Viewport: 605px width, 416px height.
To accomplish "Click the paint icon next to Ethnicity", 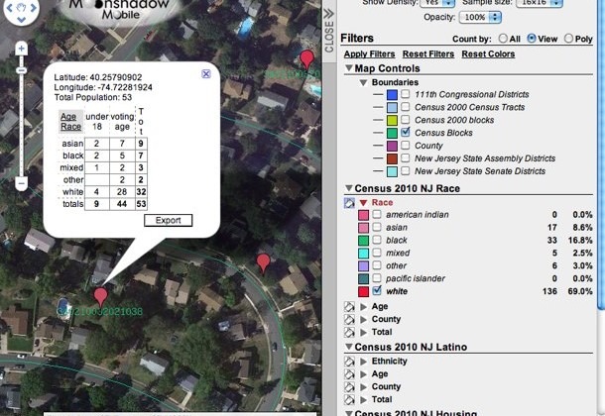I will coord(349,362).
